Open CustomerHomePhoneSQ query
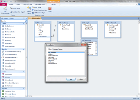Viewport: 140px width, 100px height. pyautogui.click(x=13, y=51)
